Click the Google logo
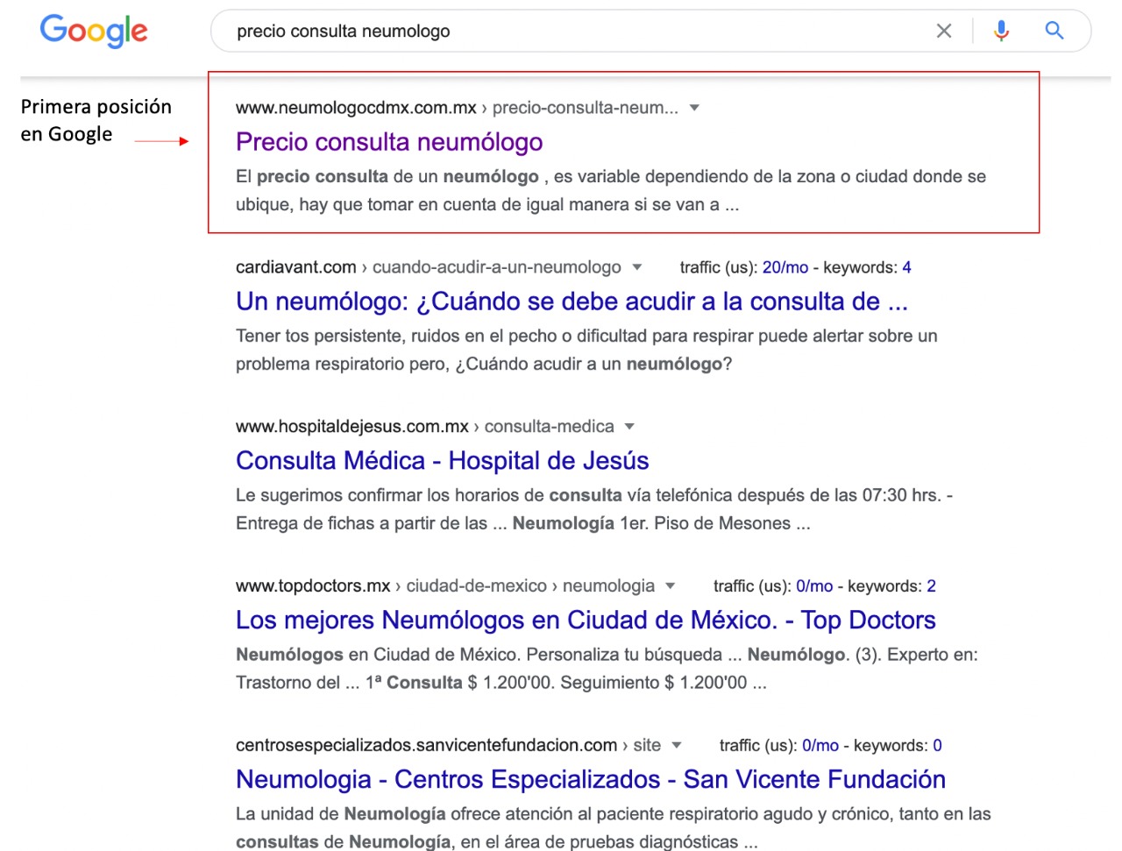The image size is (1122, 851). click(94, 31)
